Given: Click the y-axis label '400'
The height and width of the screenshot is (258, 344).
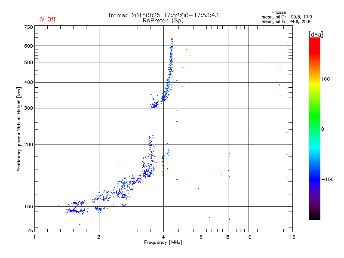Looking at the screenshot, I should [28, 82].
